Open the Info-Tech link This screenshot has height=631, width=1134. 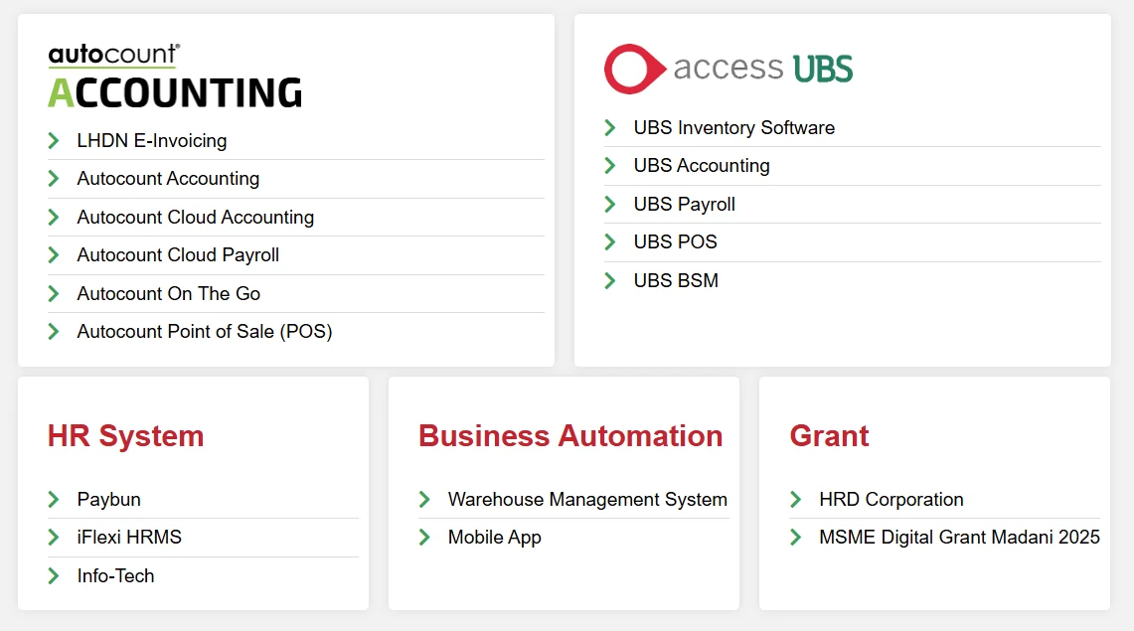click(115, 576)
